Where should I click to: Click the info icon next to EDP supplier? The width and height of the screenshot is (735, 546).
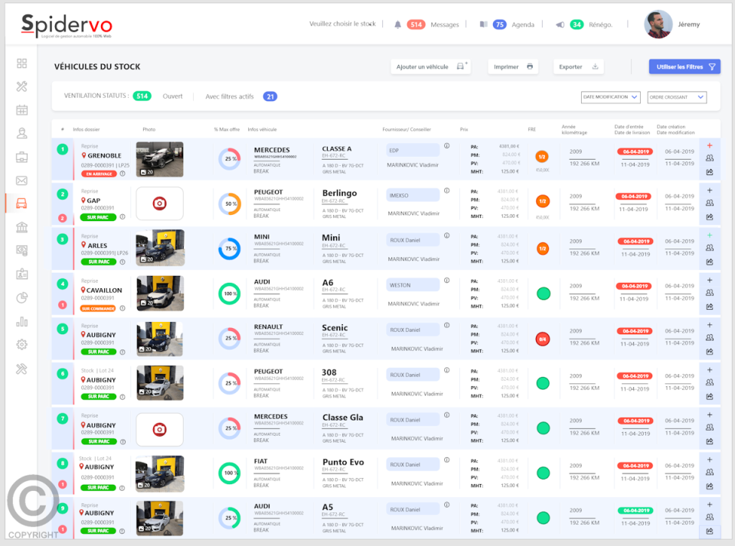[x=447, y=146]
